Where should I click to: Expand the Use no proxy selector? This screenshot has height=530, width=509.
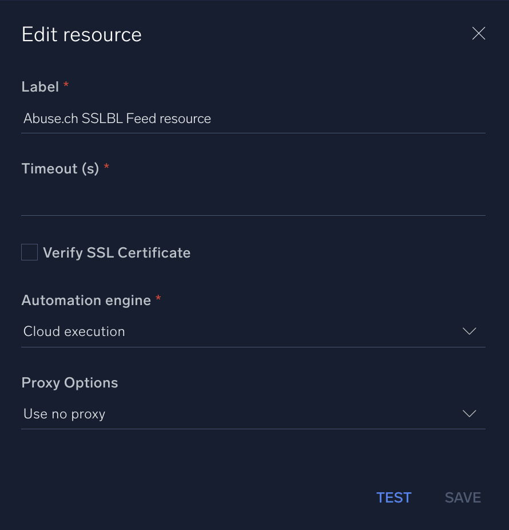pyautogui.click(x=253, y=413)
